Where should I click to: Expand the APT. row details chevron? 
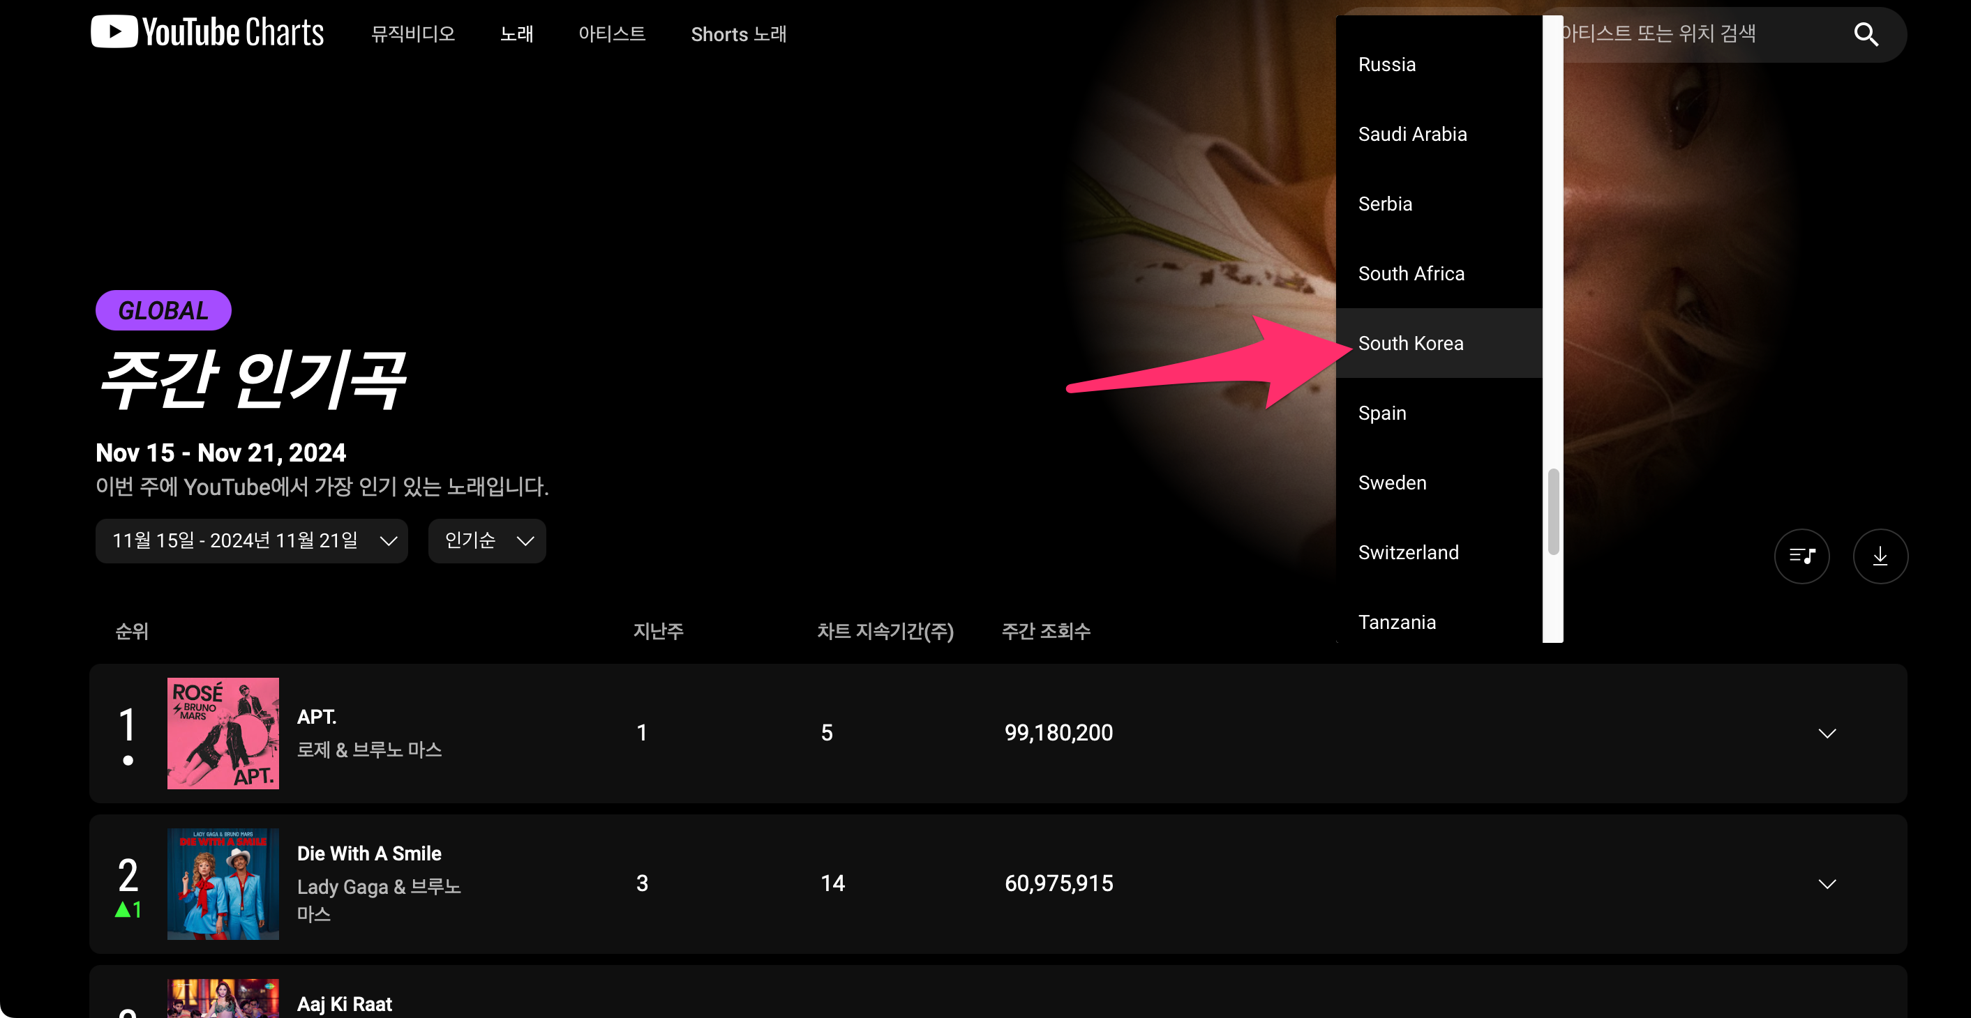[x=1827, y=733]
